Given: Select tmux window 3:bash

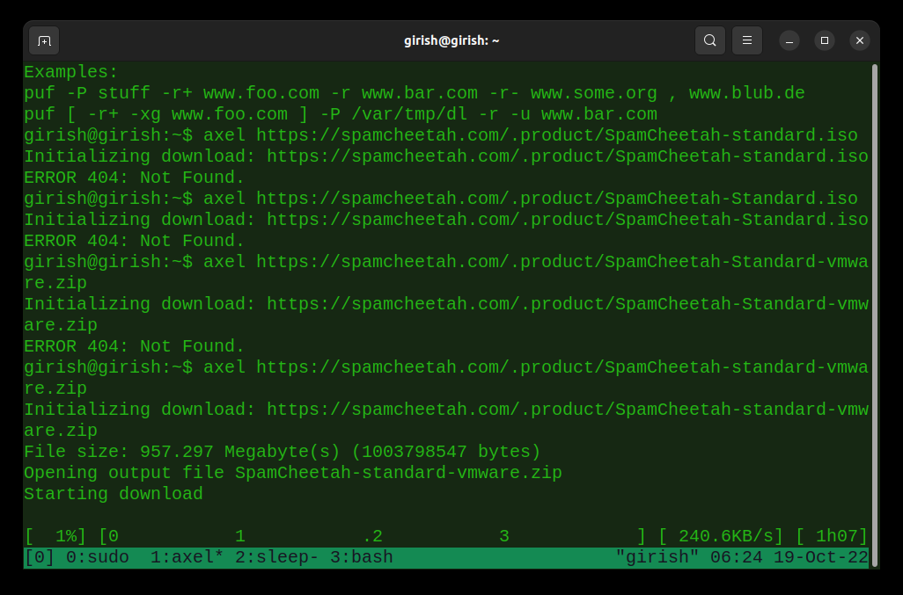Looking at the screenshot, I should [361, 557].
